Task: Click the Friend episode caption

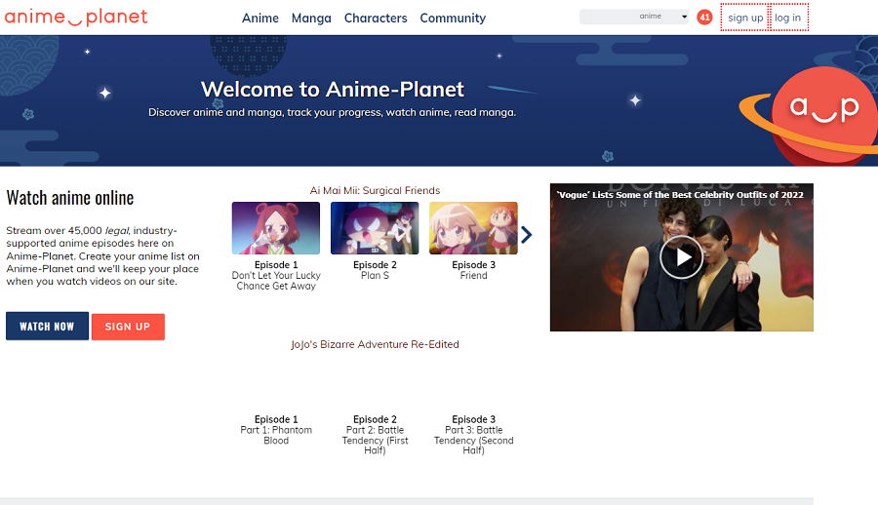Action: (474, 276)
